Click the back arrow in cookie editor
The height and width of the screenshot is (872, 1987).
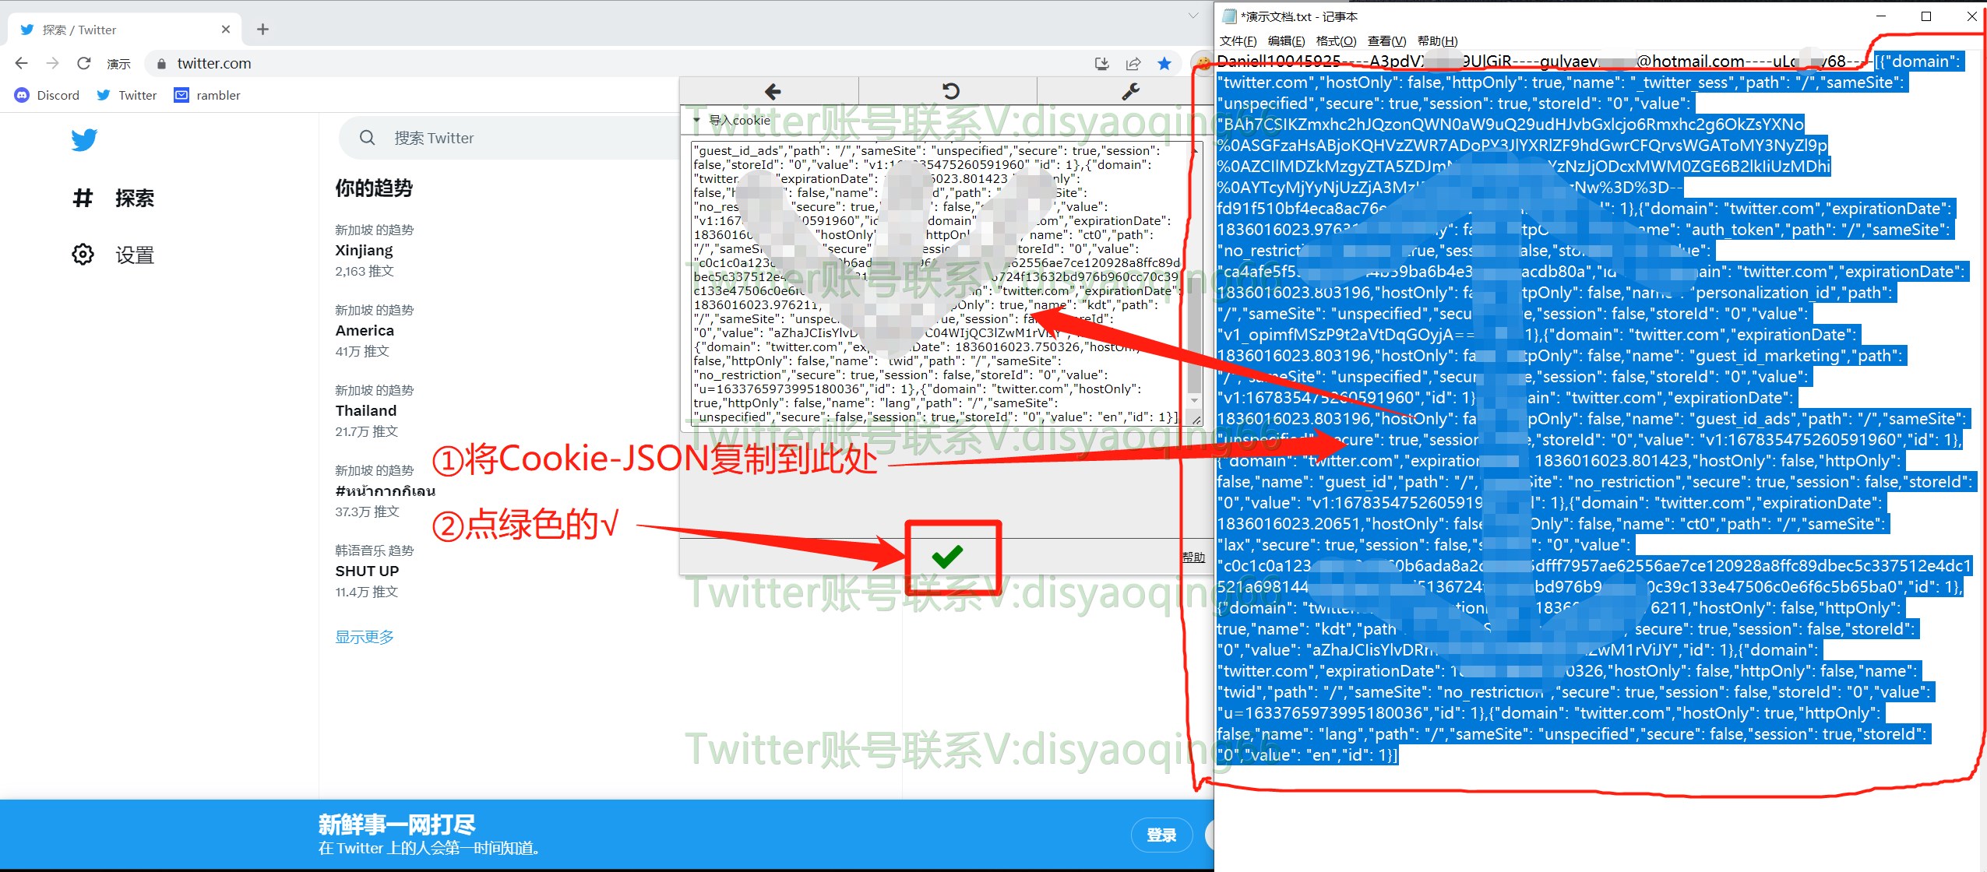tap(772, 92)
